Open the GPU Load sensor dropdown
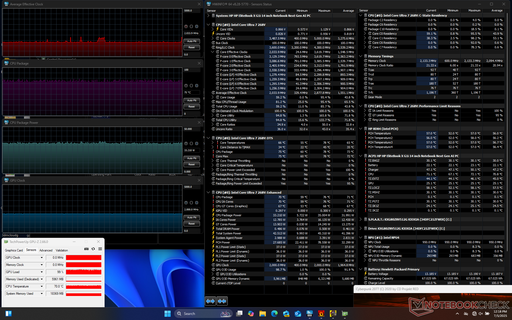Screen dimensions: 512x320 42,272
